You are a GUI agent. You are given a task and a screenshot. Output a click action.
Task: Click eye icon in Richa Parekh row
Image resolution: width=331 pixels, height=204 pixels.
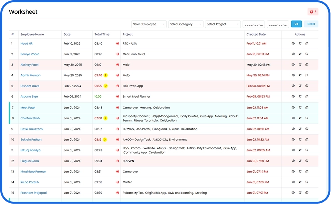[293, 182]
